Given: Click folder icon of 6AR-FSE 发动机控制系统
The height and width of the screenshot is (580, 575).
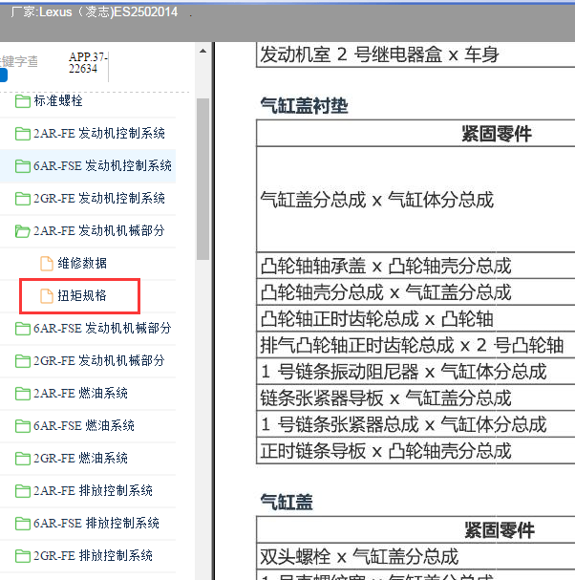Looking at the screenshot, I should [x=23, y=166].
